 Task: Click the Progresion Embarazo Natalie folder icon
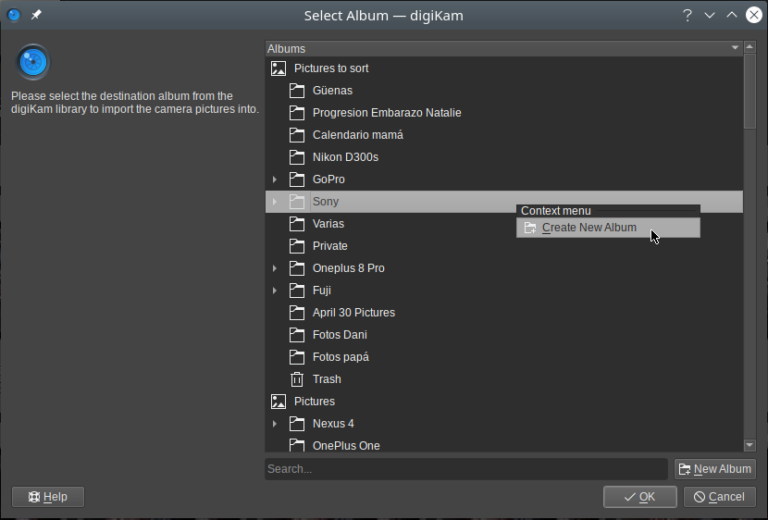[297, 113]
